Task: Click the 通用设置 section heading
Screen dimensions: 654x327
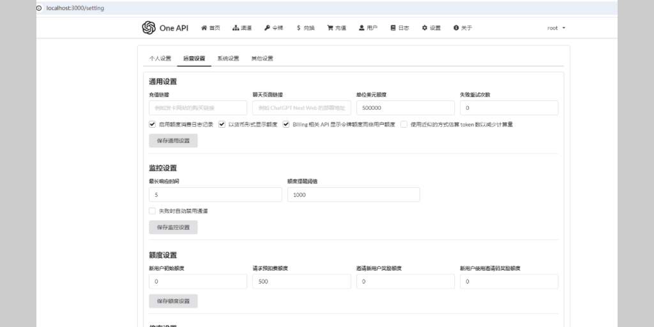Action: click(x=163, y=82)
